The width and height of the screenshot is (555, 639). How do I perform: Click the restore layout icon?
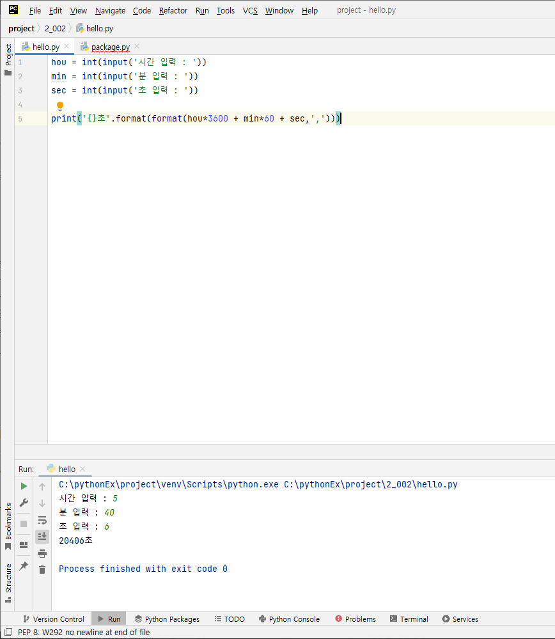[x=24, y=545]
